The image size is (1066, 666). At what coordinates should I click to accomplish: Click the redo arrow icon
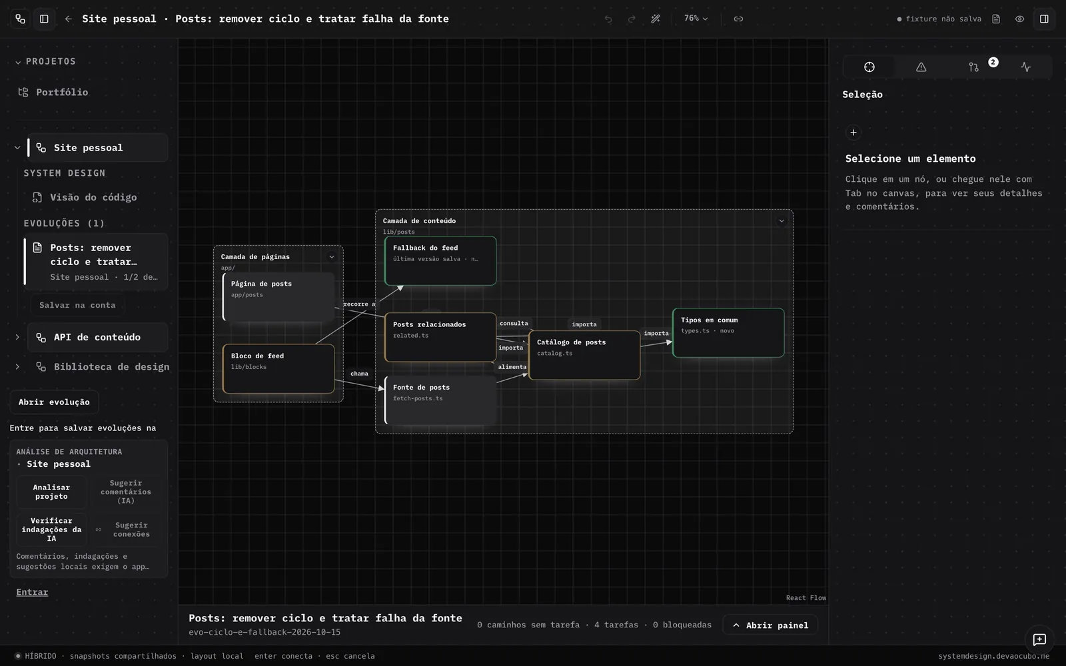[x=632, y=19]
